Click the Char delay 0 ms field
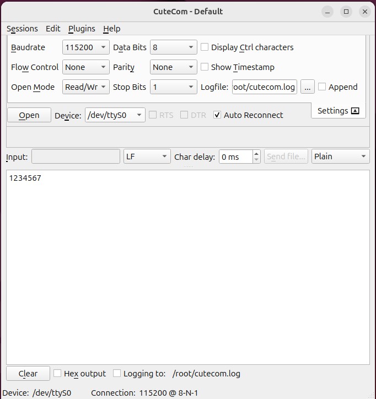Viewport: 376px width, 399px height. pos(237,157)
